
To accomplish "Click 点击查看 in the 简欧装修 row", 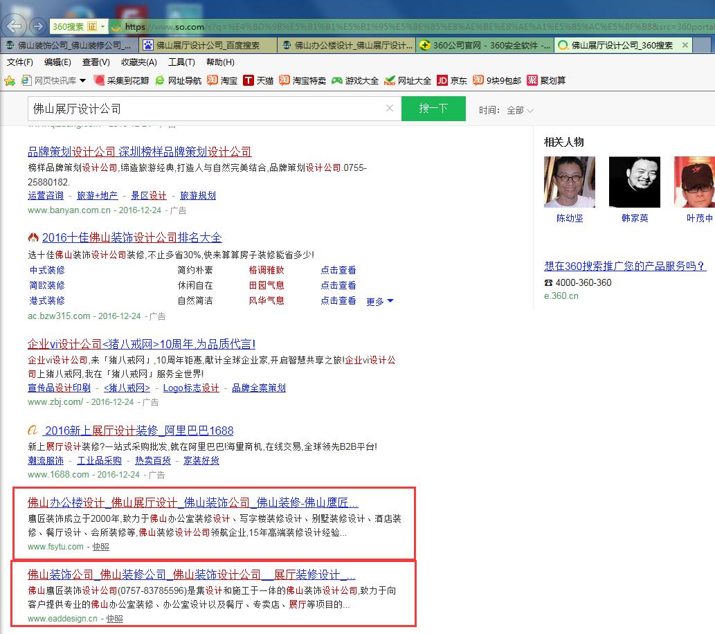I will (338, 286).
